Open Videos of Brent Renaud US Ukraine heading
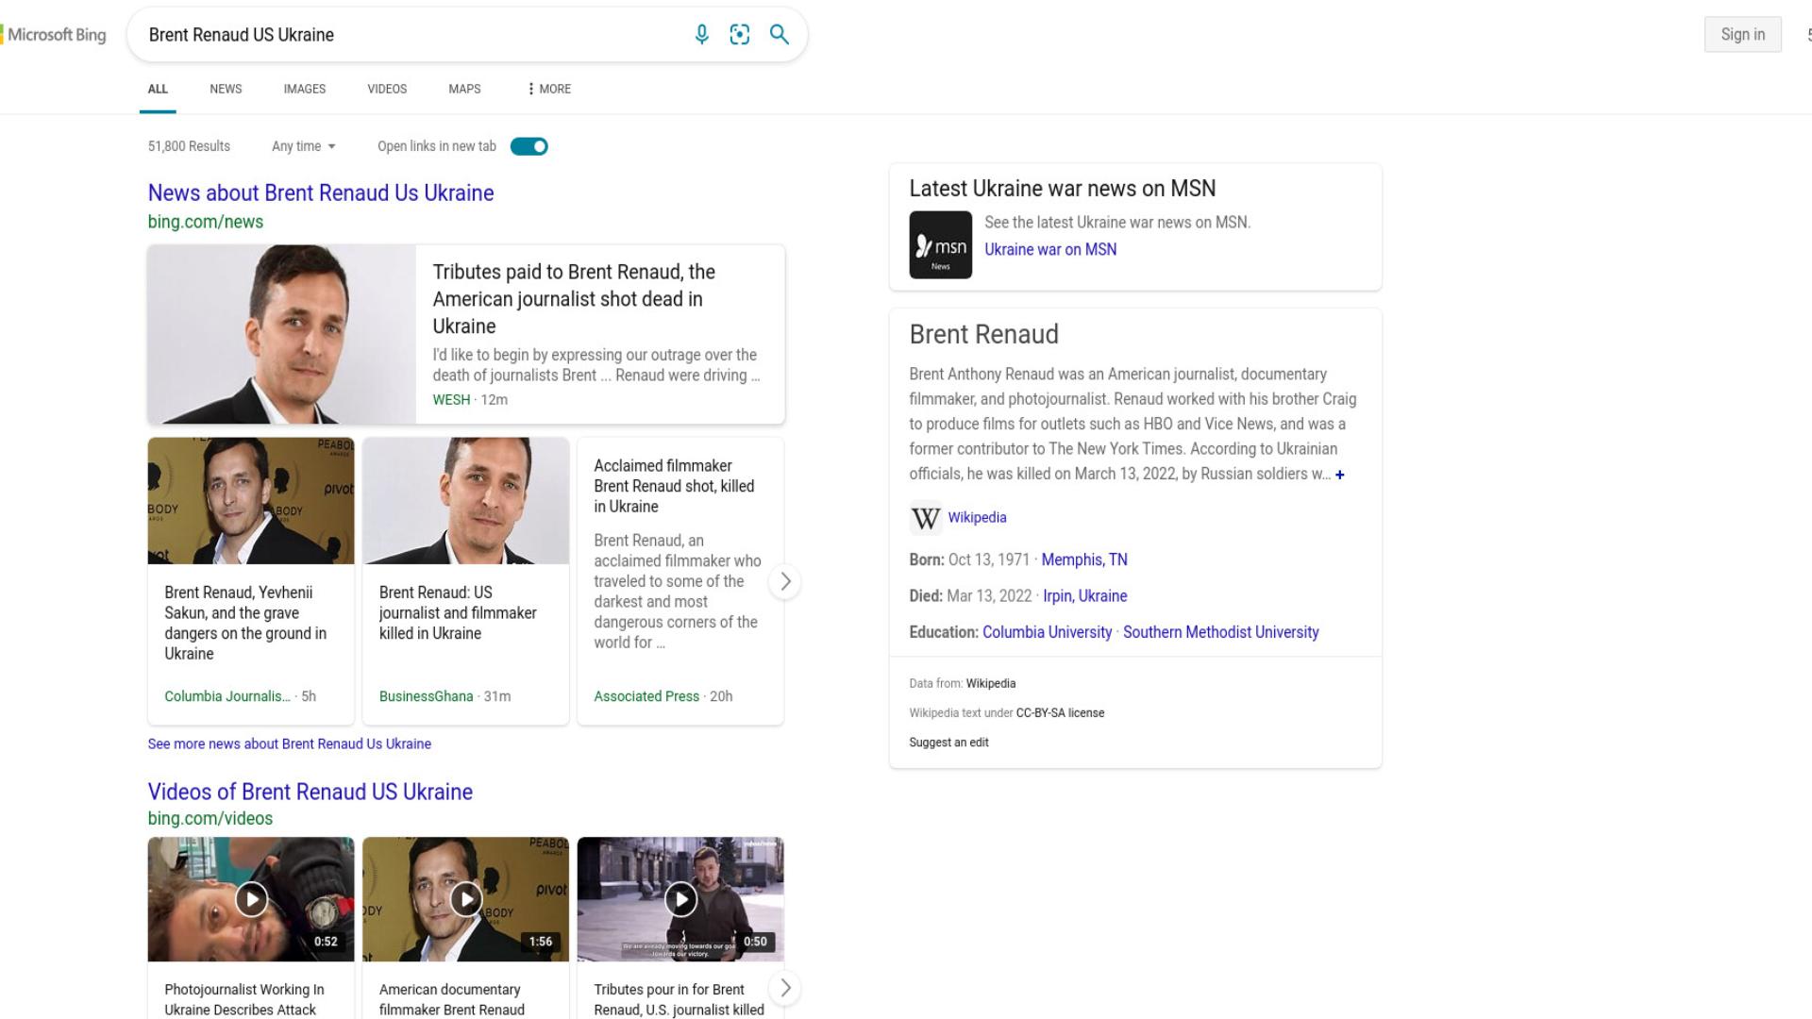1812x1019 pixels. click(310, 792)
